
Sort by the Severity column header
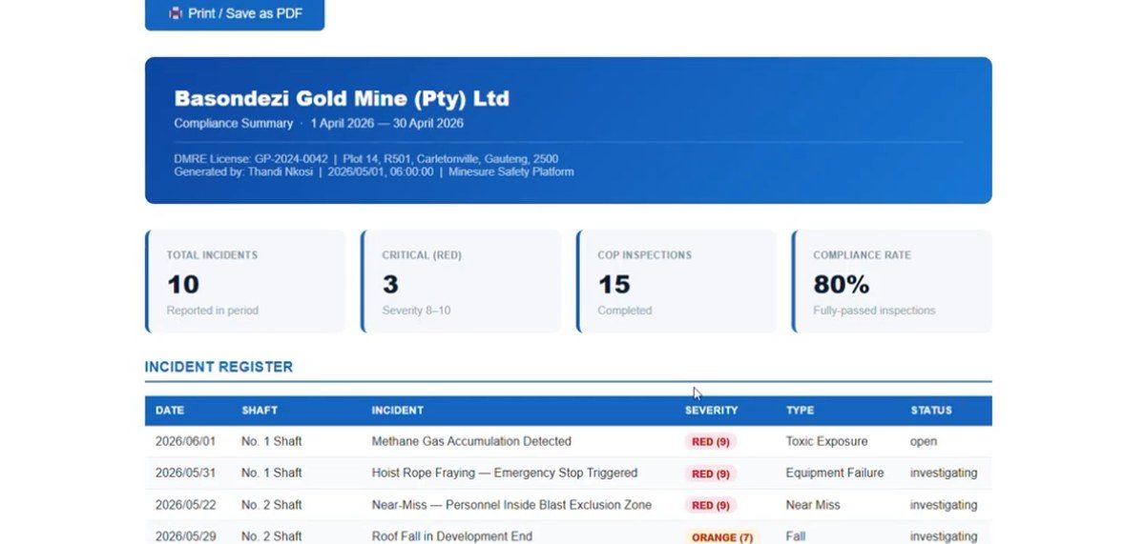point(711,411)
